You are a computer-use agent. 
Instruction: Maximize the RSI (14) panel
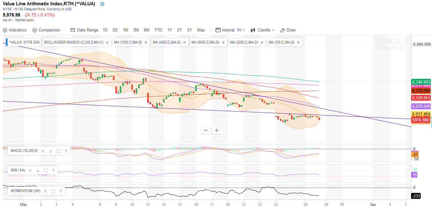[46, 171]
